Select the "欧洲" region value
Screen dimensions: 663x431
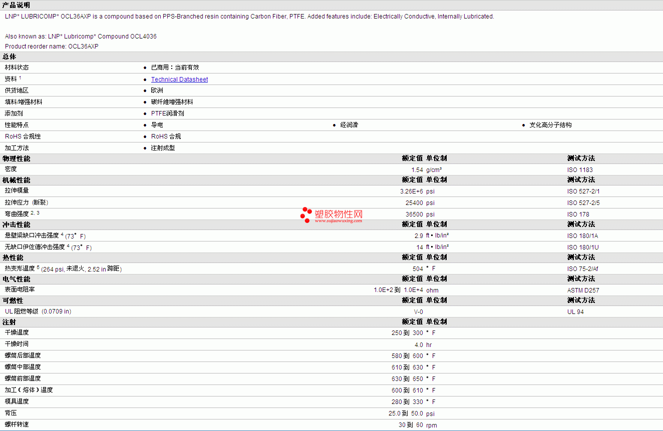coord(157,90)
